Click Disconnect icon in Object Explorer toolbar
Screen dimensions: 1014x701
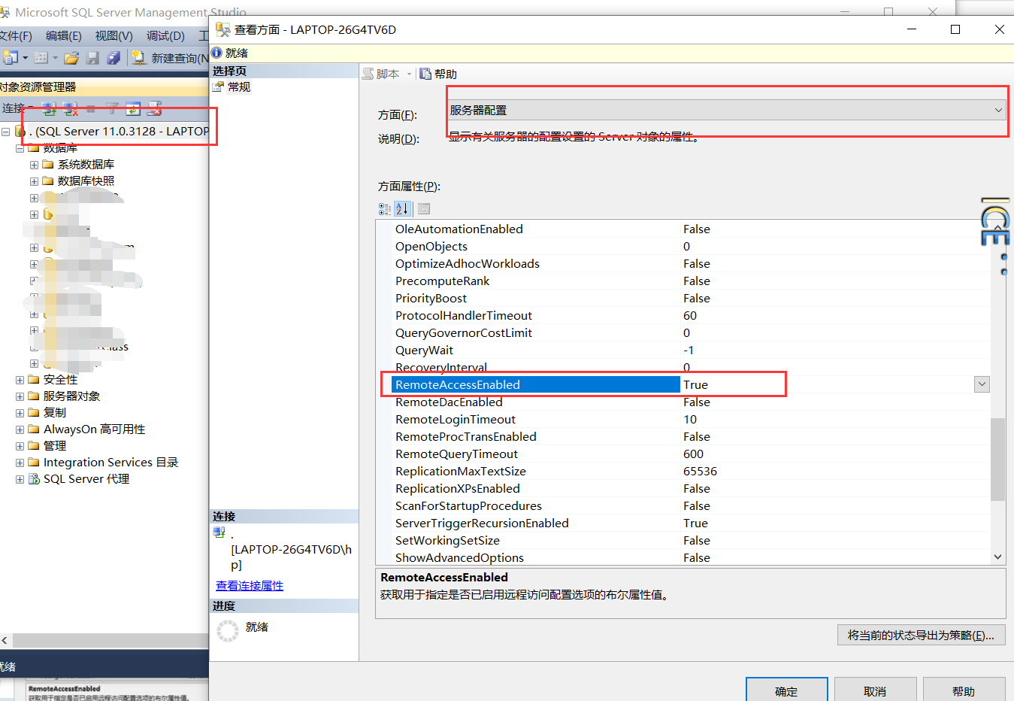pyautogui.click(x=71, y=109)
